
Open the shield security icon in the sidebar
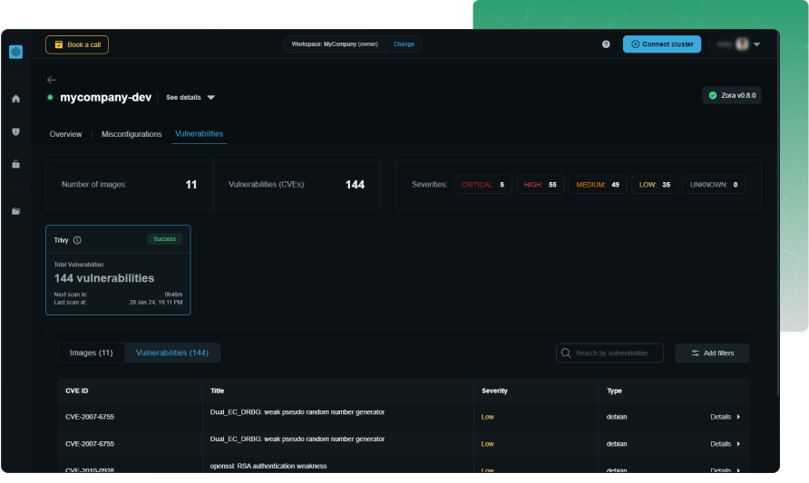15,131
